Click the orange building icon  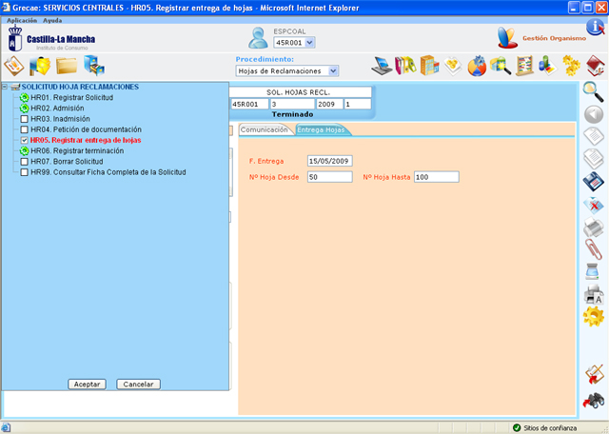[429, 66]
